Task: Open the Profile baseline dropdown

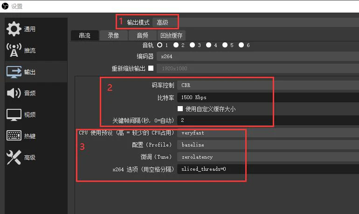Action: pyautogui.click(x=268, y=145)
